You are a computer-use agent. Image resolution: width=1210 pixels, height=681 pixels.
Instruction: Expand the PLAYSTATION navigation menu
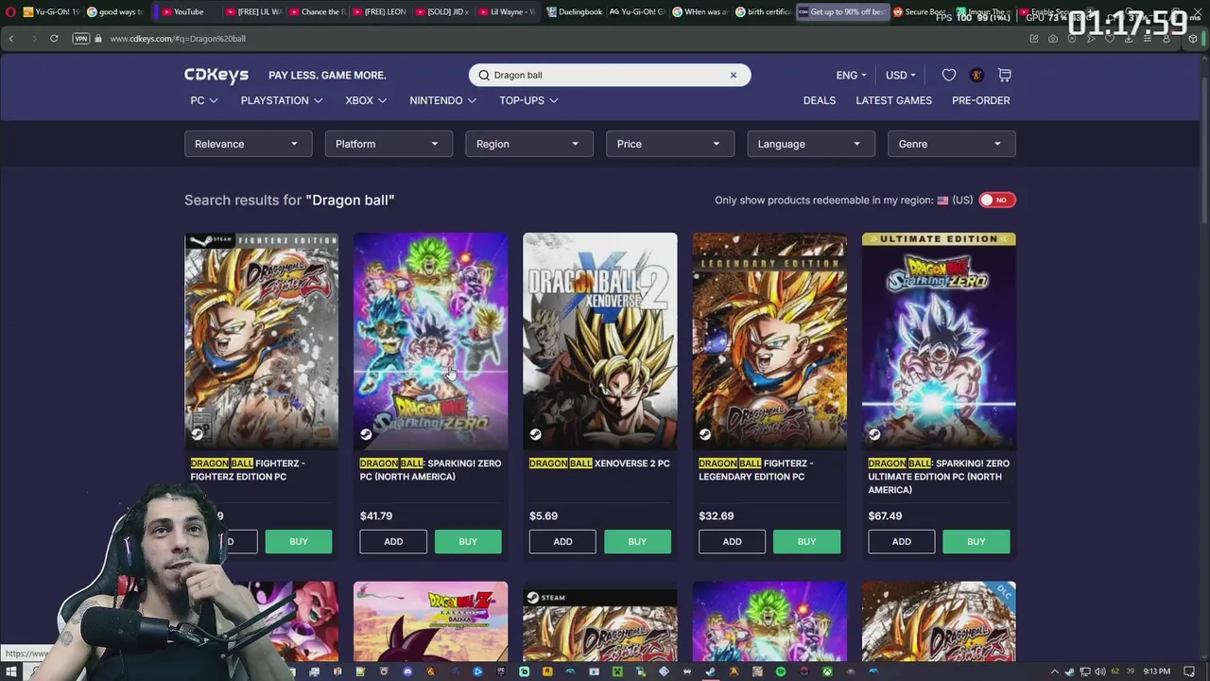coord(282,100)
